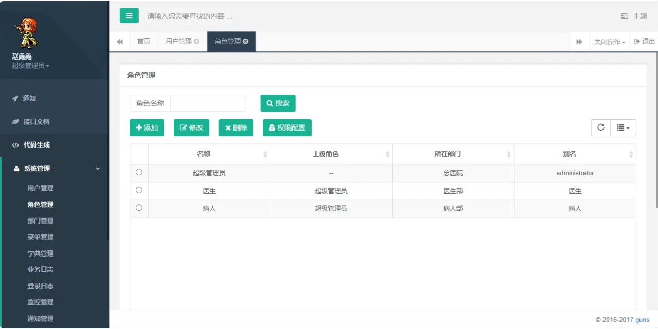
Task: Select the 病人 role radio button
Action: 139,208
